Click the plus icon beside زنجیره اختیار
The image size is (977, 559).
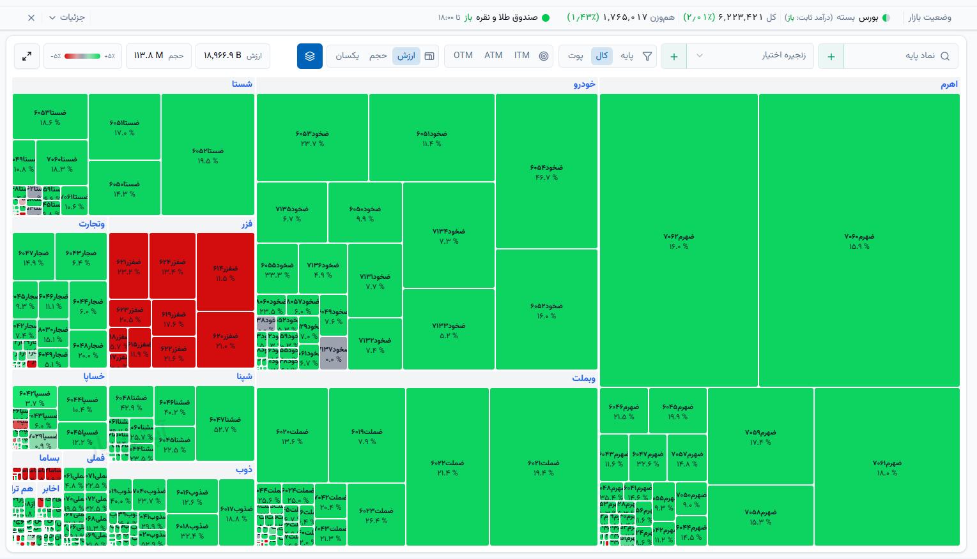[x=673, y=56]
